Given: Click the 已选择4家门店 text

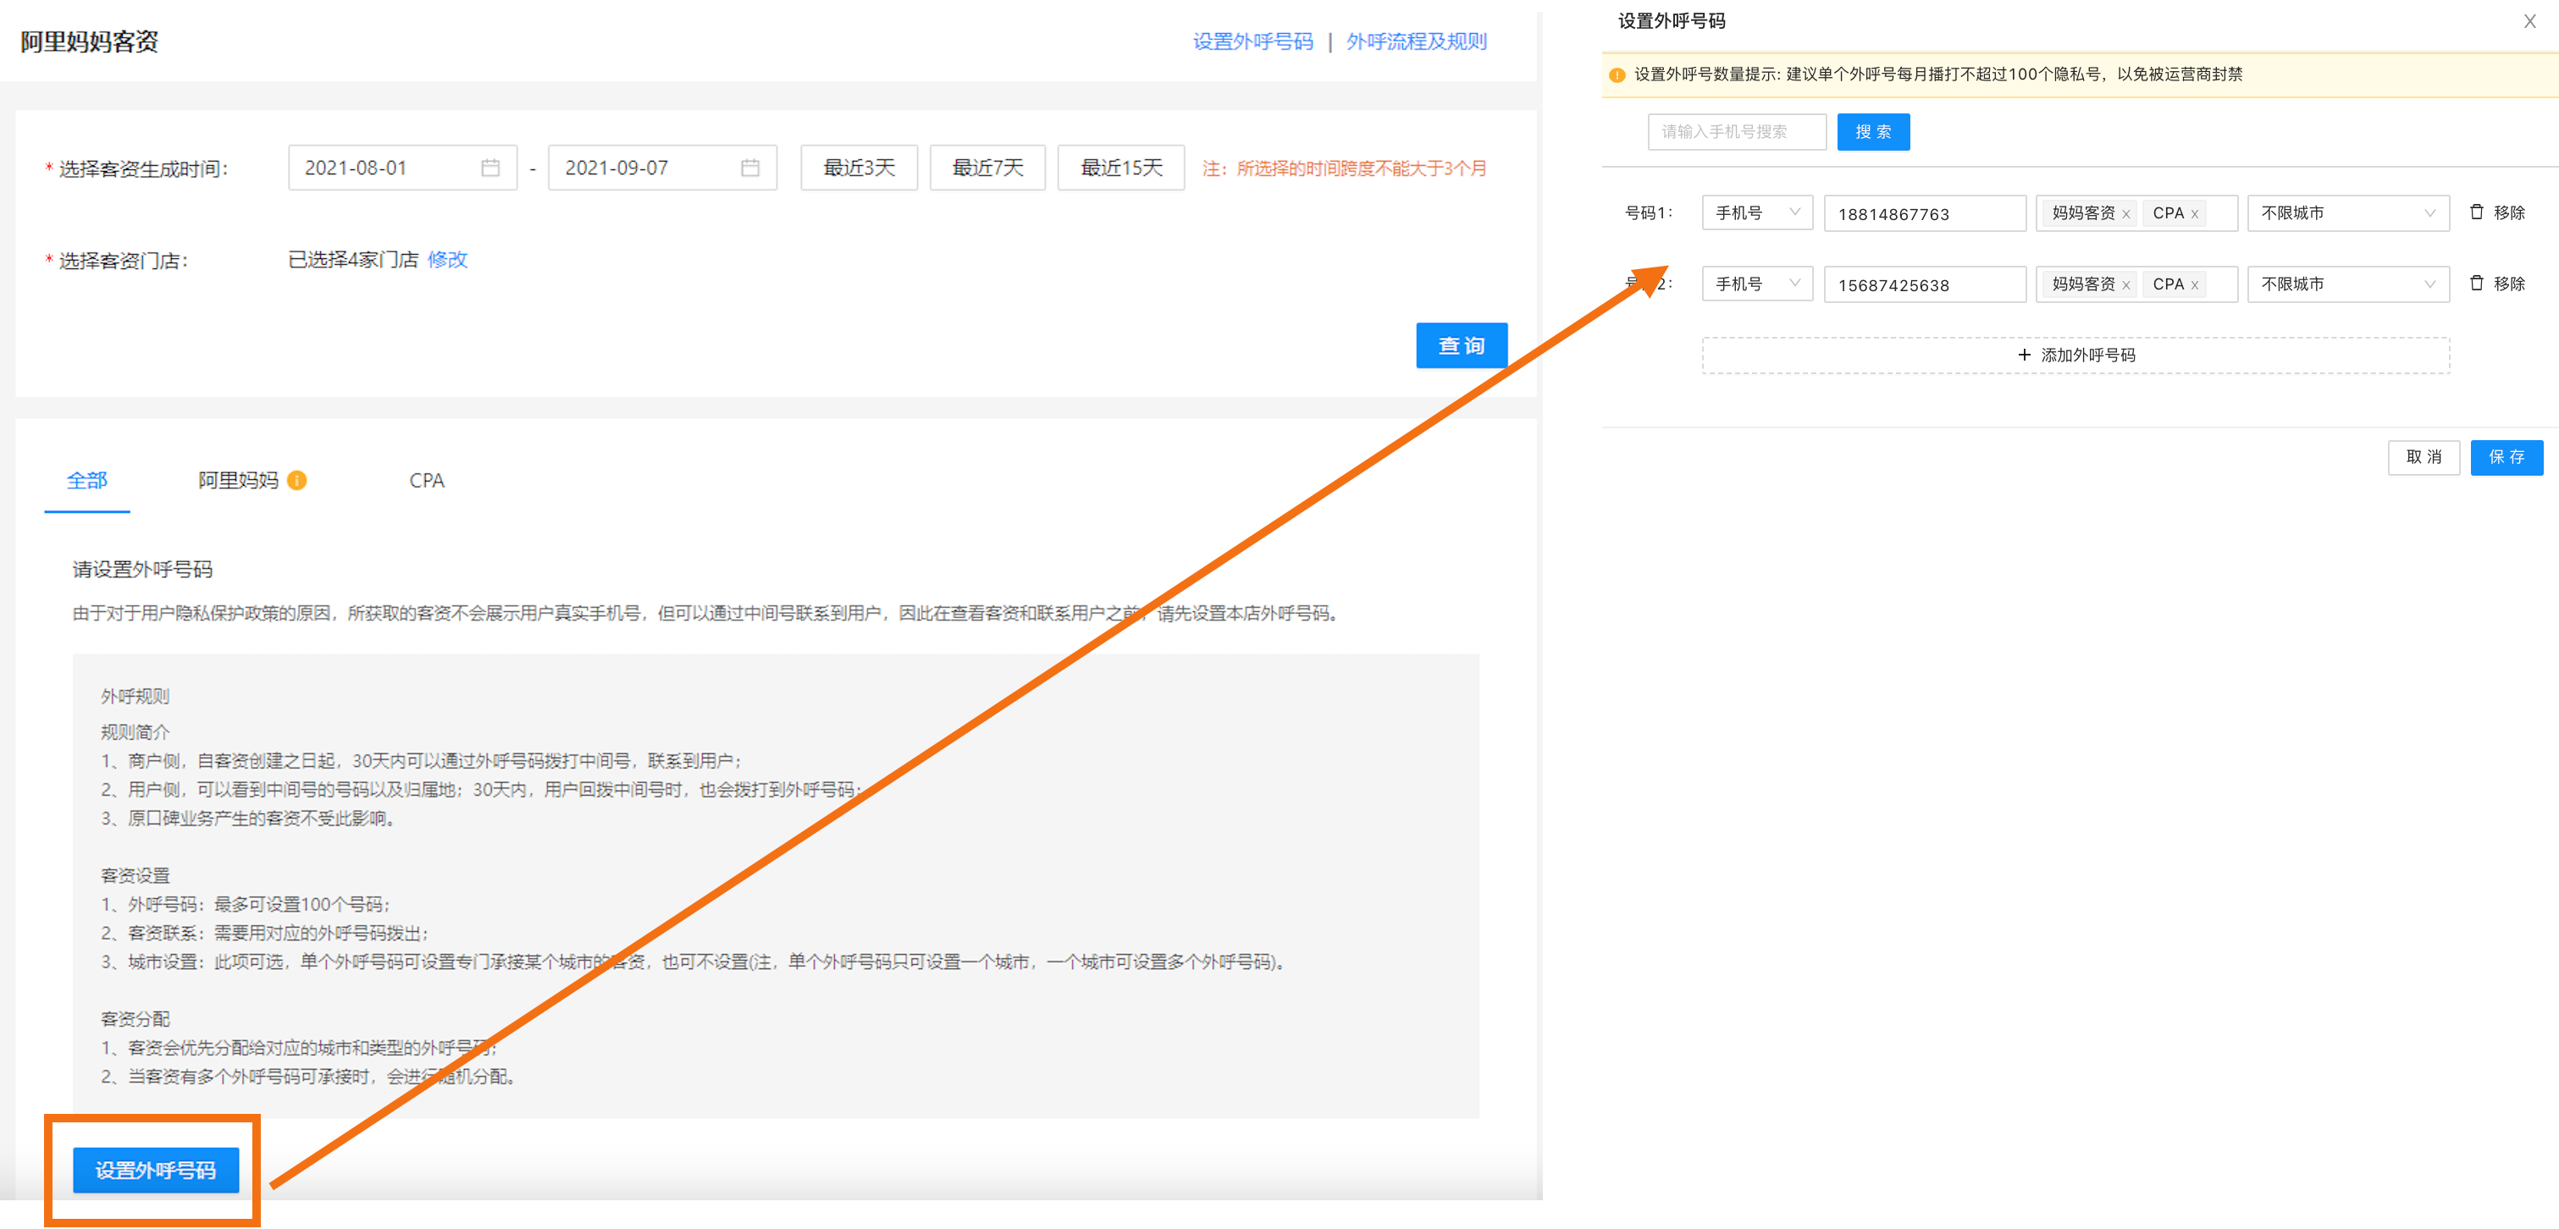Looking at the screenshot, I should click(x=354, y=259).
